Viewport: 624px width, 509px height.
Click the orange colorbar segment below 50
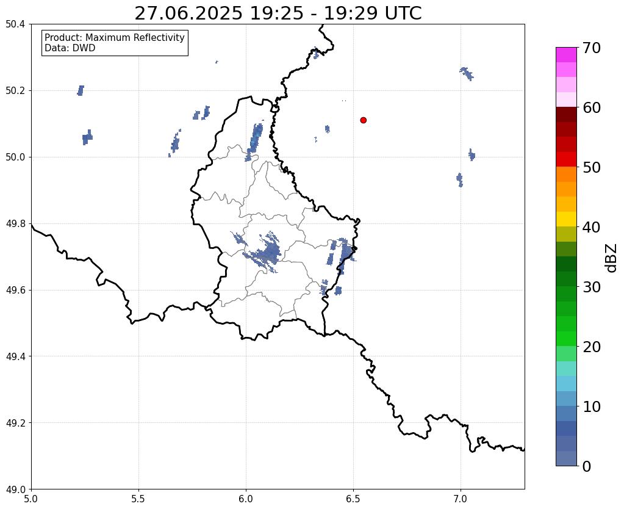point(566,175)
